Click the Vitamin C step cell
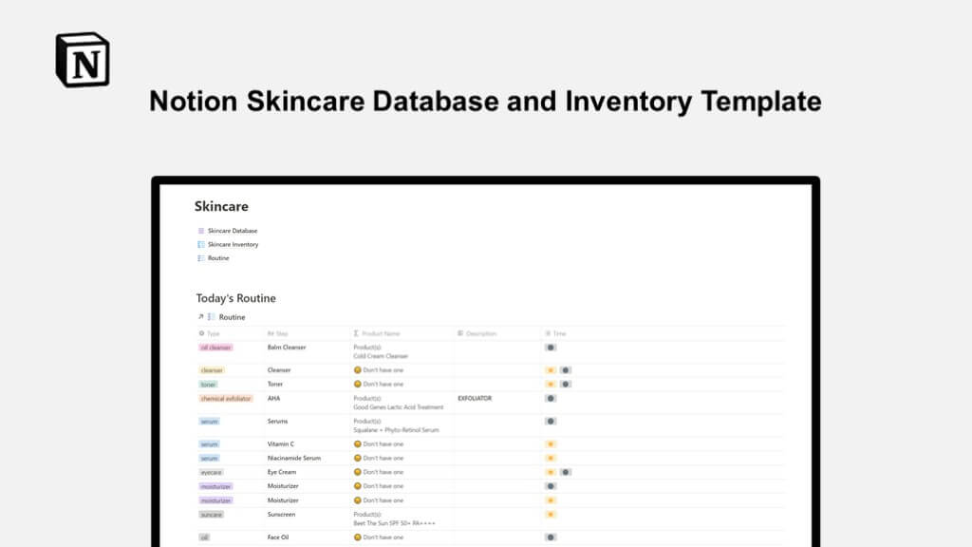The height and width of the screenshot is (547, 972). [281, 444]
